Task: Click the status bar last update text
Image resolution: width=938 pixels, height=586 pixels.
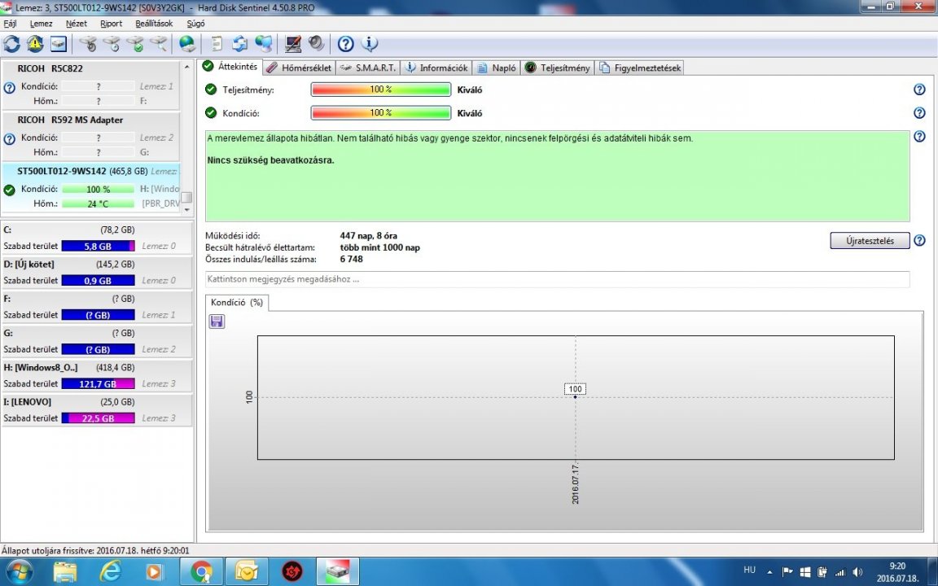Action: tap(95, 551)
